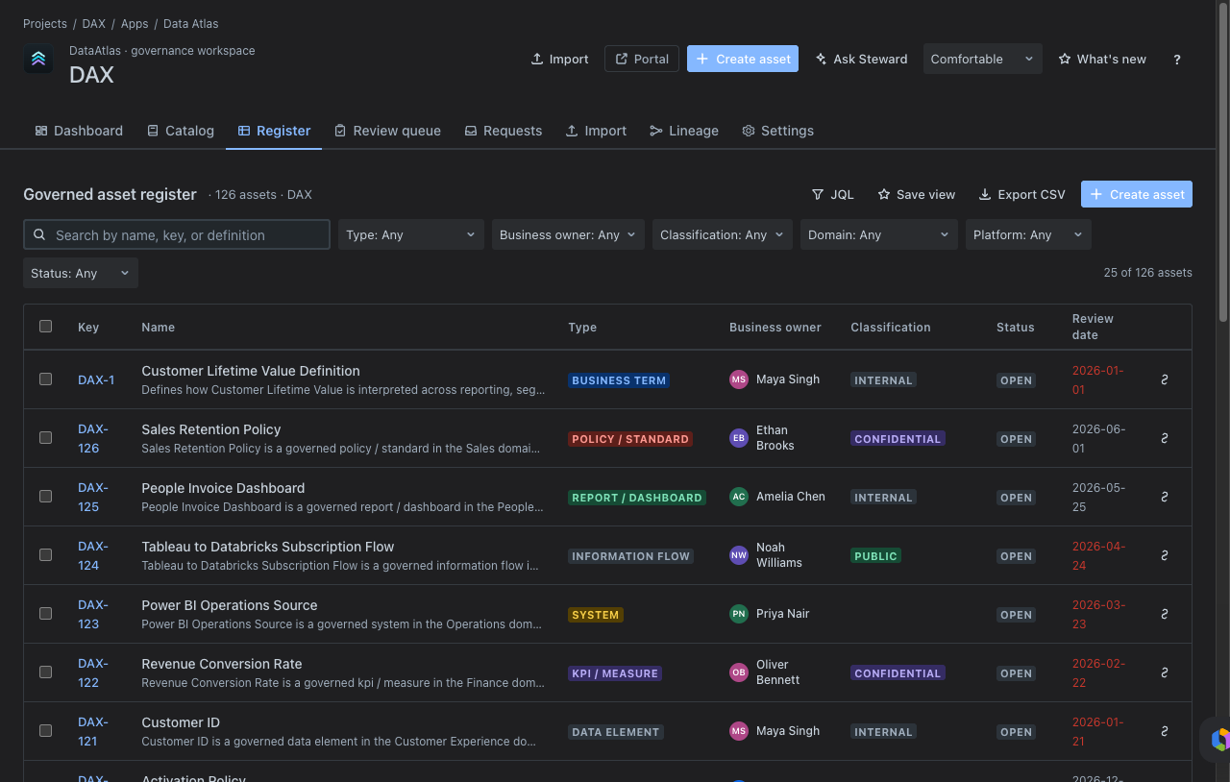1230x782 pixels.
Task: Click Apps in the breadcrumb
Action: click(x=135, y=23)
